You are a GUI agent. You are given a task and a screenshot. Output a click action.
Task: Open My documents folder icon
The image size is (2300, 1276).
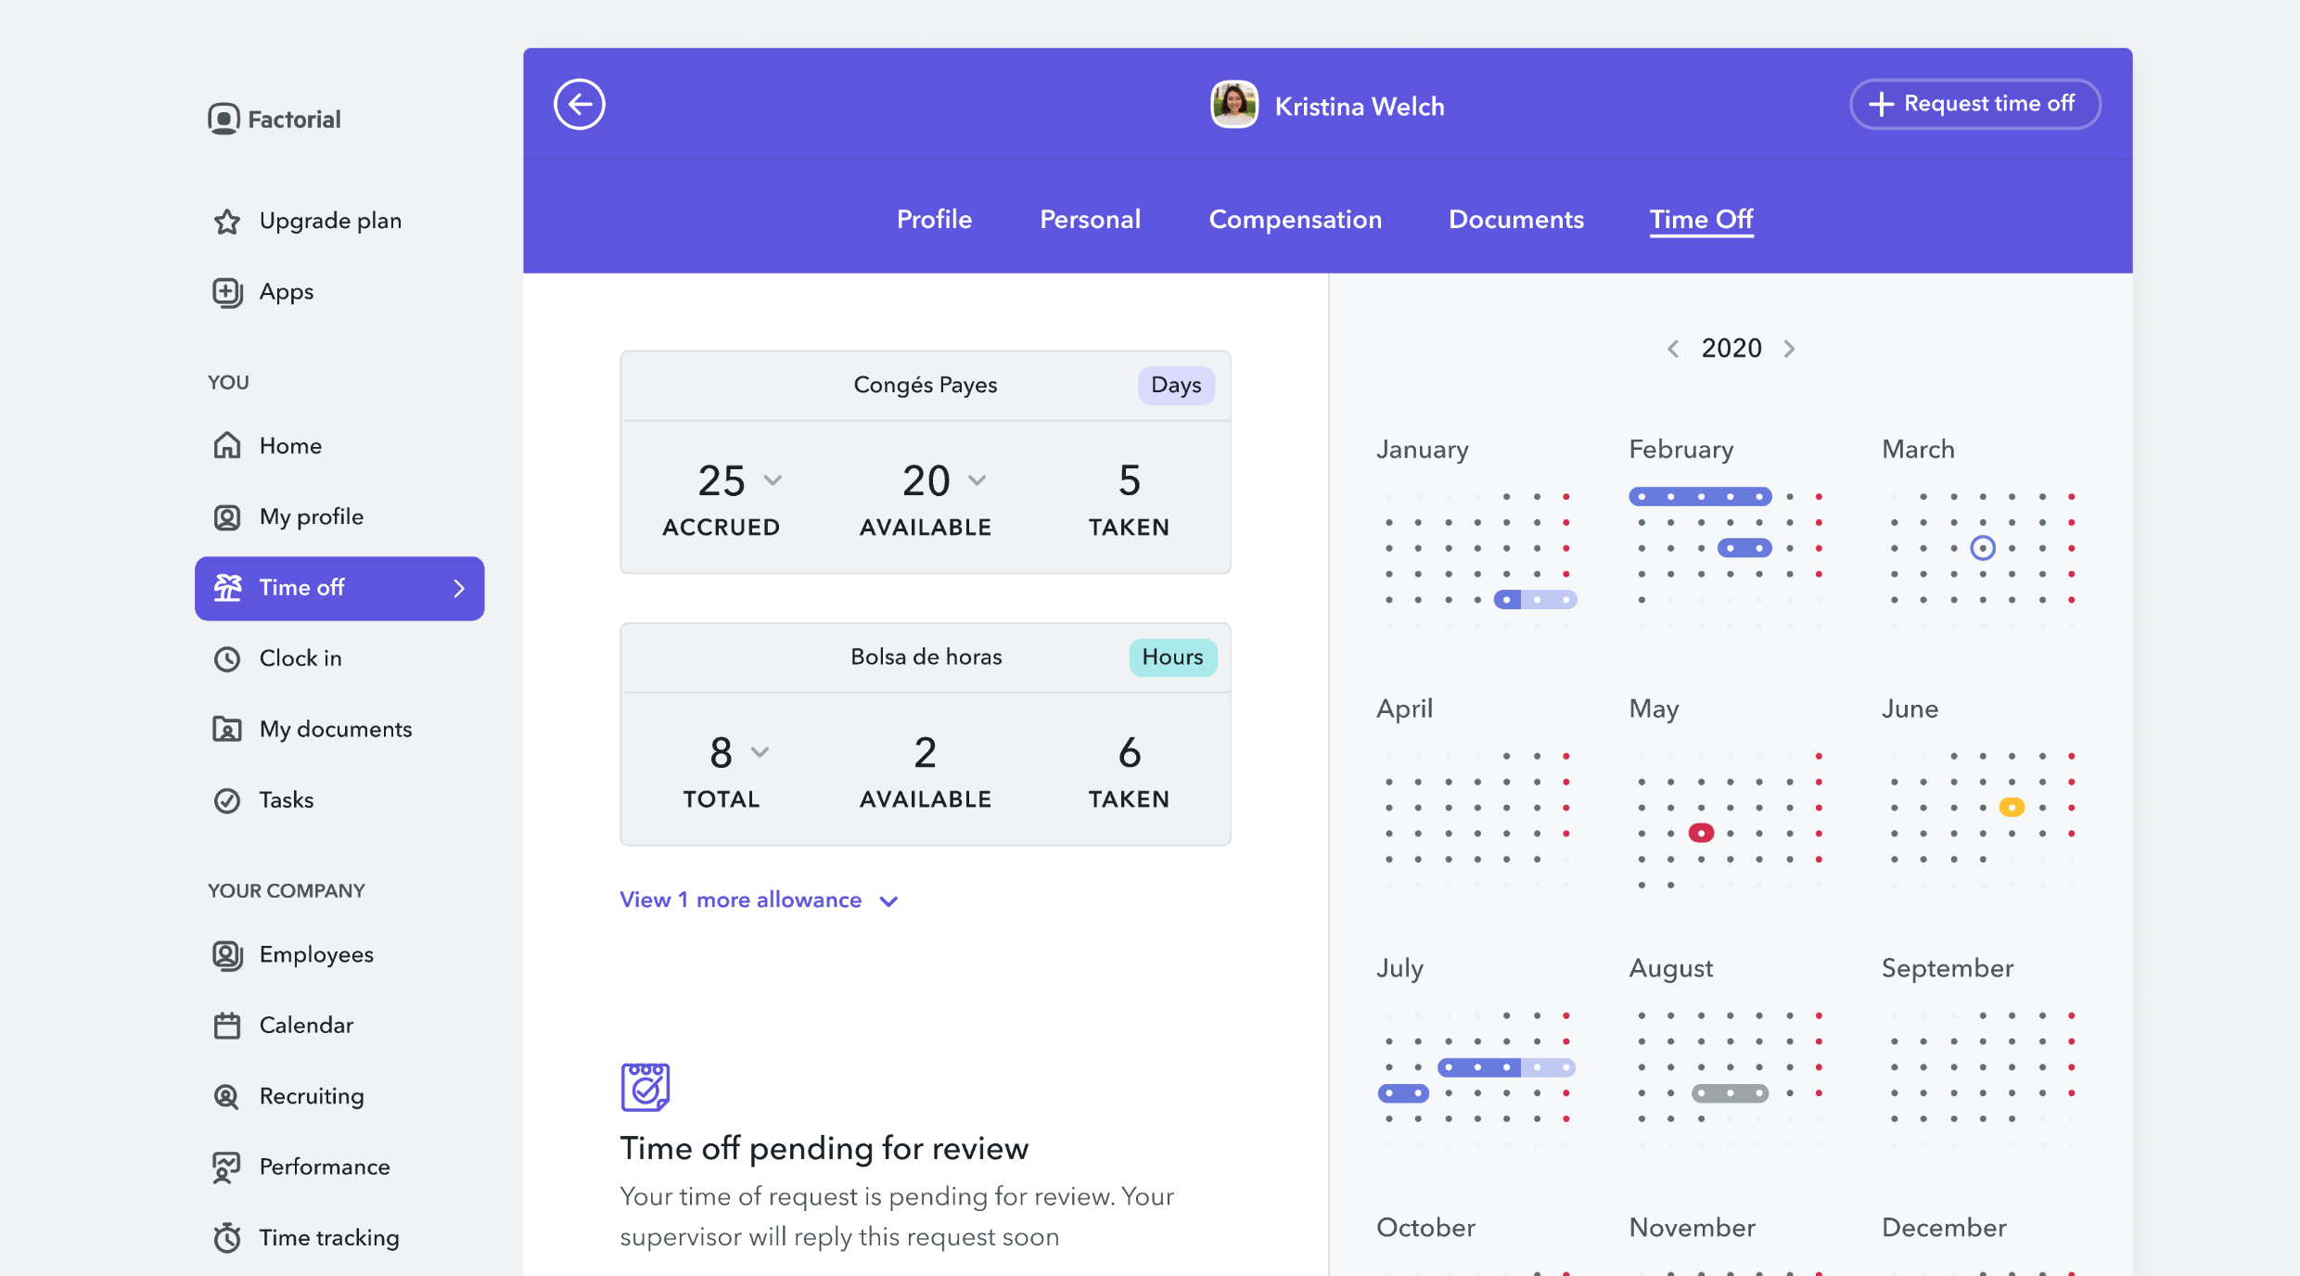click(227, 729)
